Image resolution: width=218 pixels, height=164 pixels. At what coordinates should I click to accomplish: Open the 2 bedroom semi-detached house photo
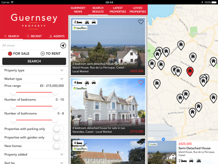[108, 46]
